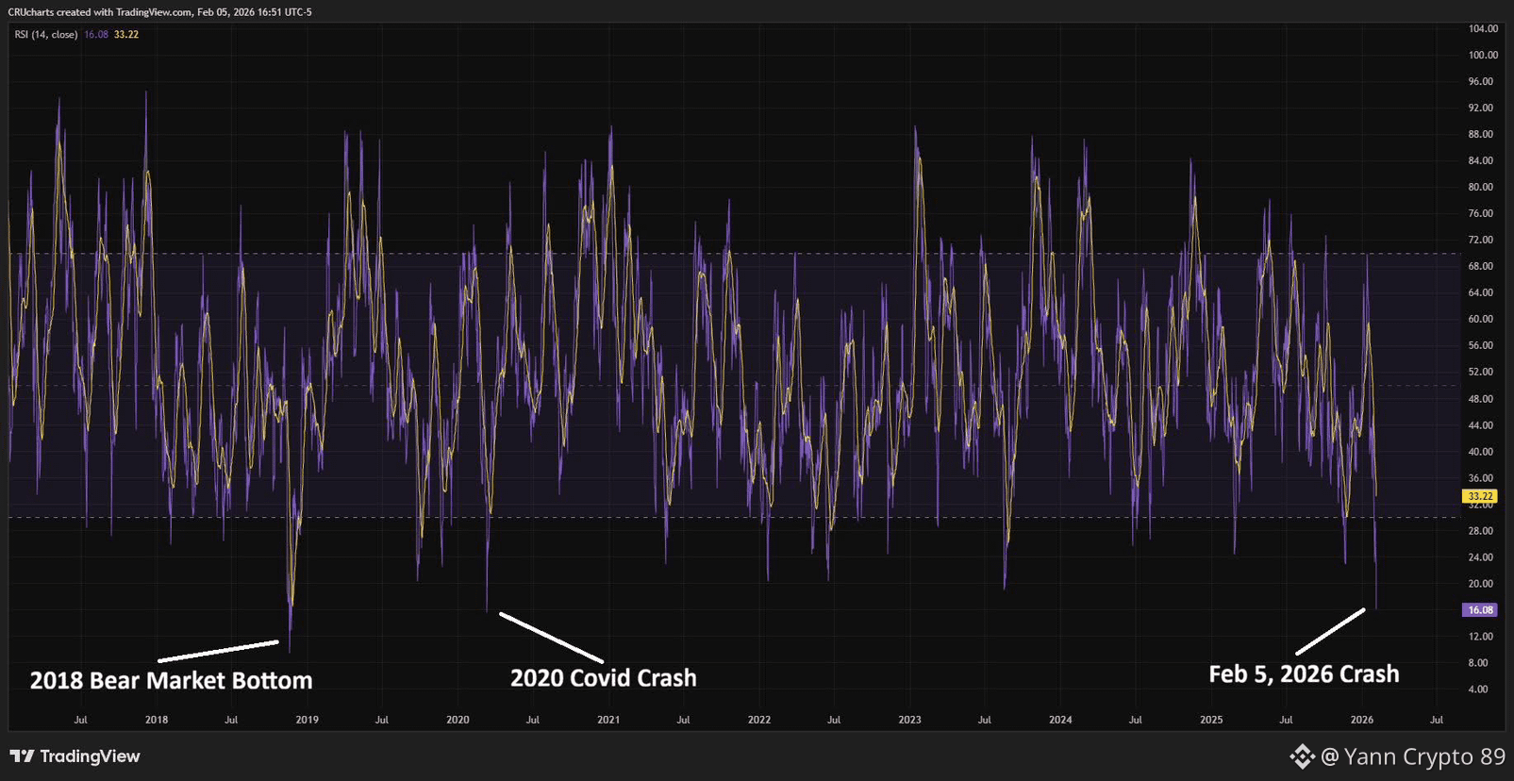Click the 52.00 level on the RSI scale
The width and height of the screenshot is (1514, 781).
1481,373
